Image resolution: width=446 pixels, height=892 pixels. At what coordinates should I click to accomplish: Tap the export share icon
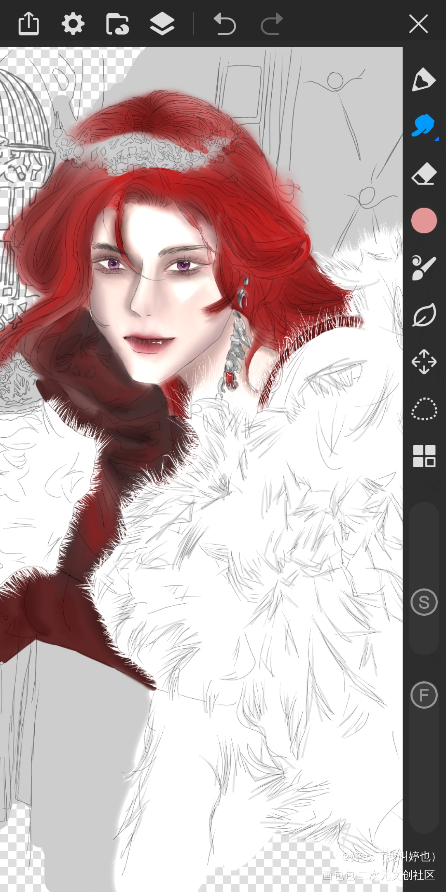pyautogui.click(x=28, y=24)
